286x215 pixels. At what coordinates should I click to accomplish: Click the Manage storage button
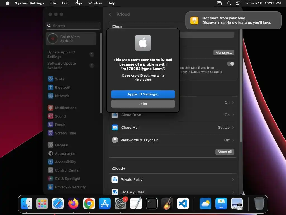tap(224, 52)
